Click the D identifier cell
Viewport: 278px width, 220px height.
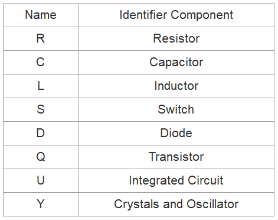pyautogui.click(x=41, y=133)
